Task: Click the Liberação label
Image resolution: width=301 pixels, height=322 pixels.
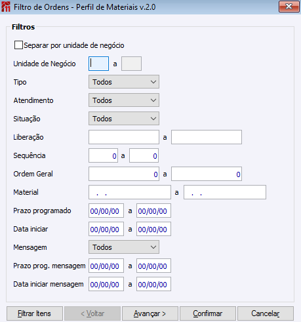Action: 28,137
